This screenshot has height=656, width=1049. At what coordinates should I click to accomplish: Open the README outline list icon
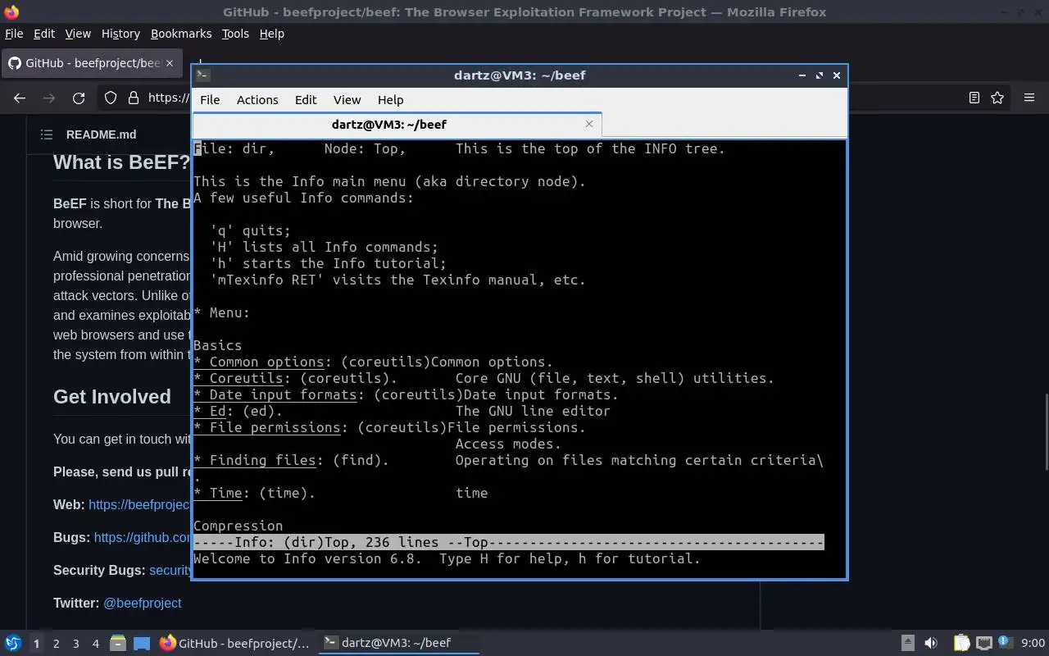47,134
